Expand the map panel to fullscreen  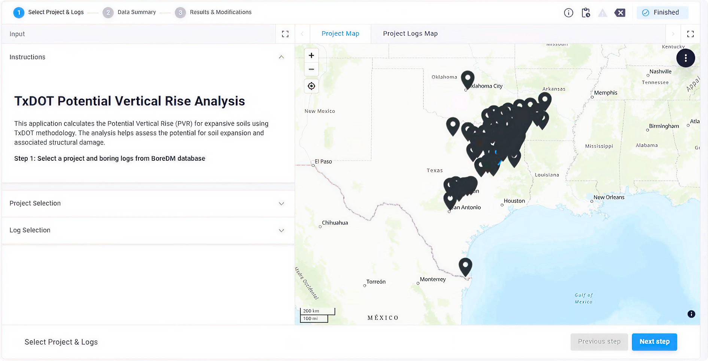(690, 34)
